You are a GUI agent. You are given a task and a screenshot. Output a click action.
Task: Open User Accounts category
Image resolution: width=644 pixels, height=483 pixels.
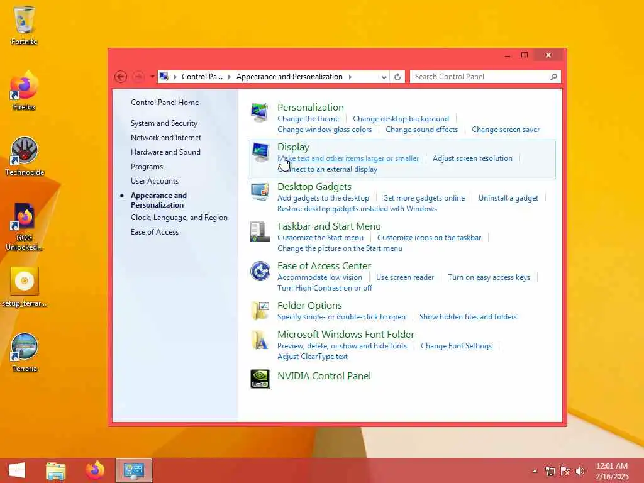pyautogui.click(x=155, y=181)
